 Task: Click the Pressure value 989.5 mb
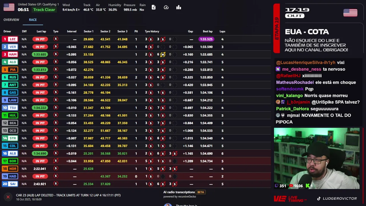(130, 10)
